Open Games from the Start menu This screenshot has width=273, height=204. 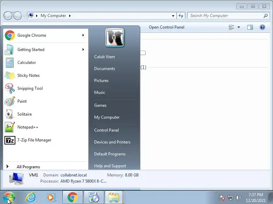coord(100,105)
